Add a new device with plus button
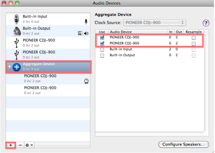Image resolution: width=215 pixels, height=153 pixels. (11, 145)
